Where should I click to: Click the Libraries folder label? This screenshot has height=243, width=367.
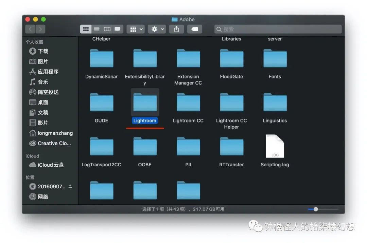[x=231, y=39]
